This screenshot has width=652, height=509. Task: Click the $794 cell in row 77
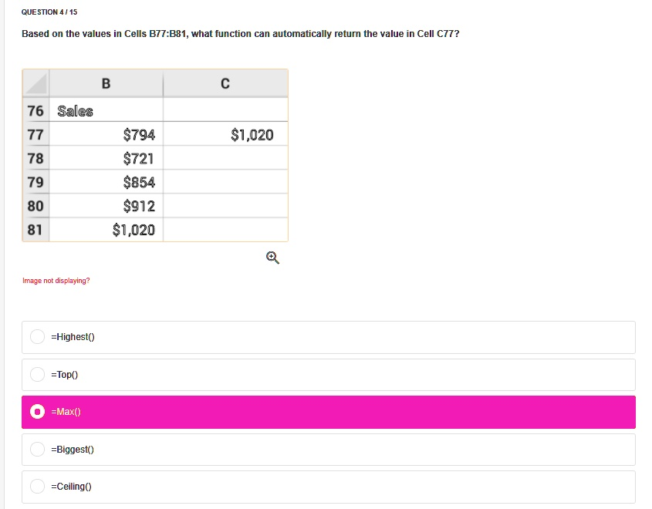[106, 135]
